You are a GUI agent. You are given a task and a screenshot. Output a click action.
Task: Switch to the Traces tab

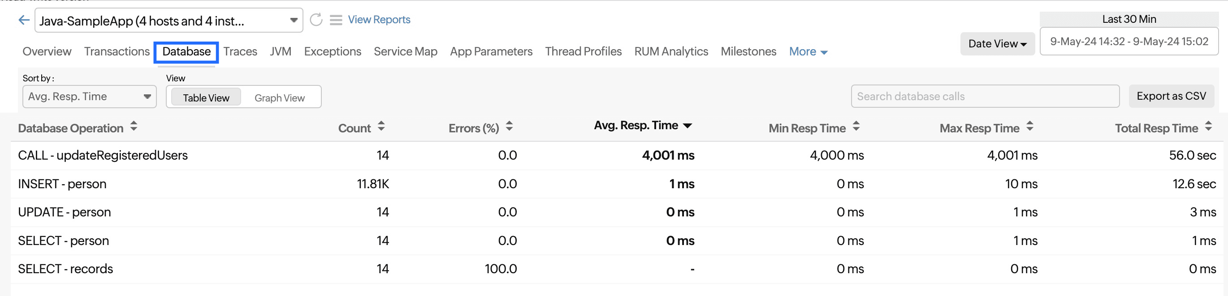click(240, 51)
